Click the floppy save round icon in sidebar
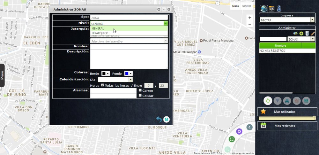This screenshot has width=319, height=155. coord(306,101)
